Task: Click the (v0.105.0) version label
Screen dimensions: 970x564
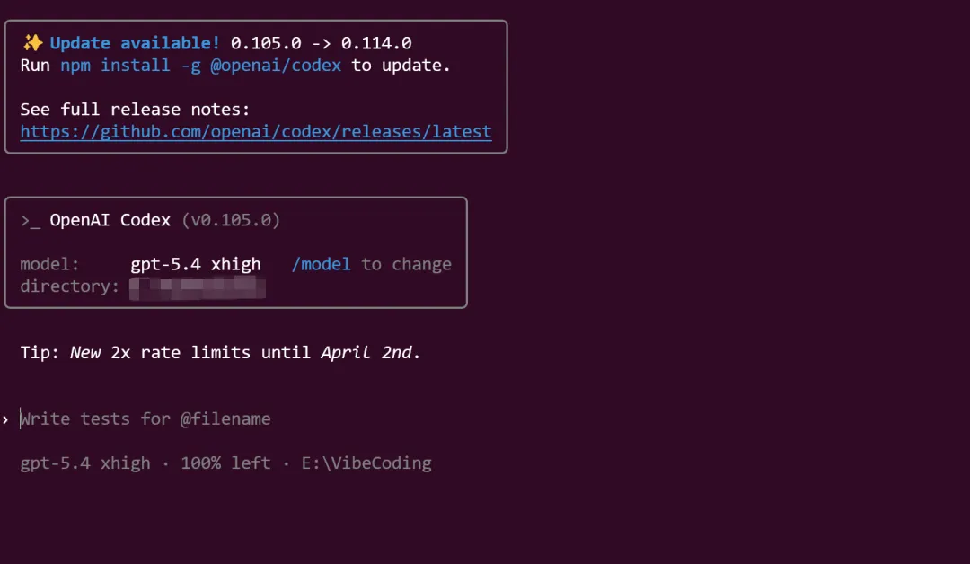Action: tap(231, 220)
